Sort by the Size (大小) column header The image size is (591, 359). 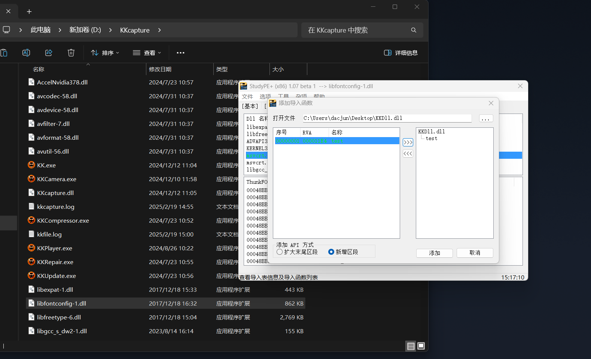(278, 69)
